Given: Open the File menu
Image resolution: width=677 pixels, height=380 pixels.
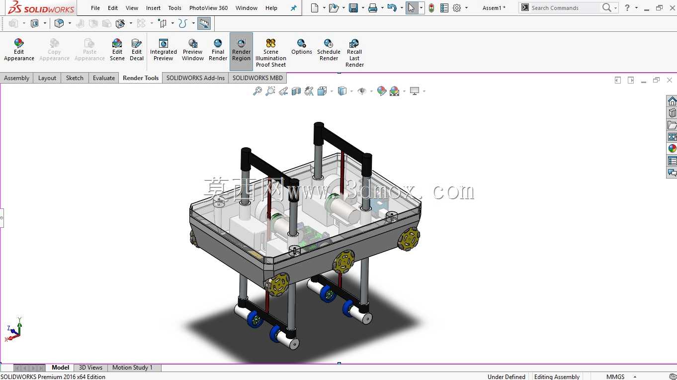Looking at the screenshot, I should tap(95, 8).
